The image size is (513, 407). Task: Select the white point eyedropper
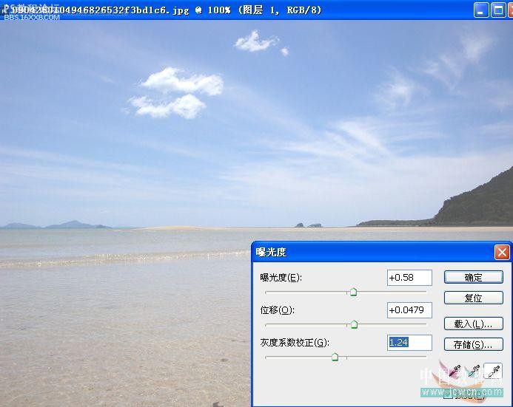pos(493,371)
